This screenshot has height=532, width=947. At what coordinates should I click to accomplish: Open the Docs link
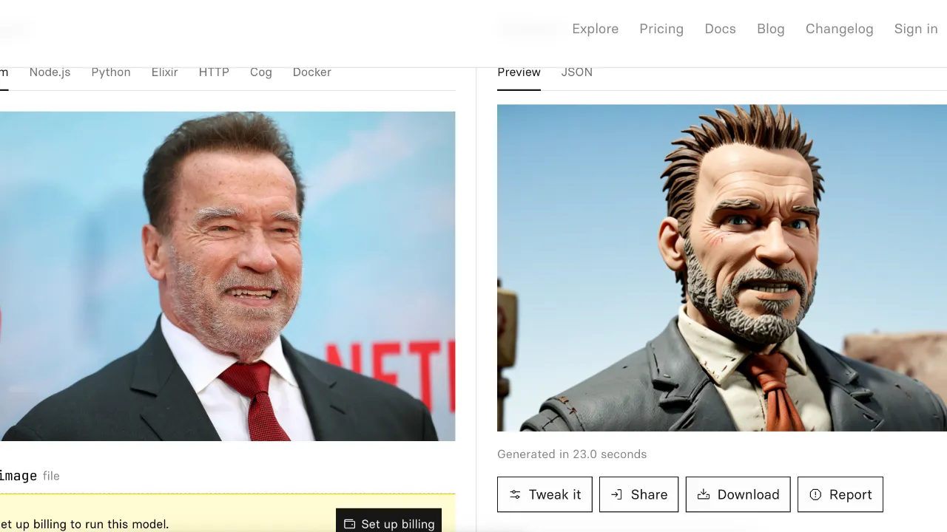pyautogui.click(x=720, y=29)
